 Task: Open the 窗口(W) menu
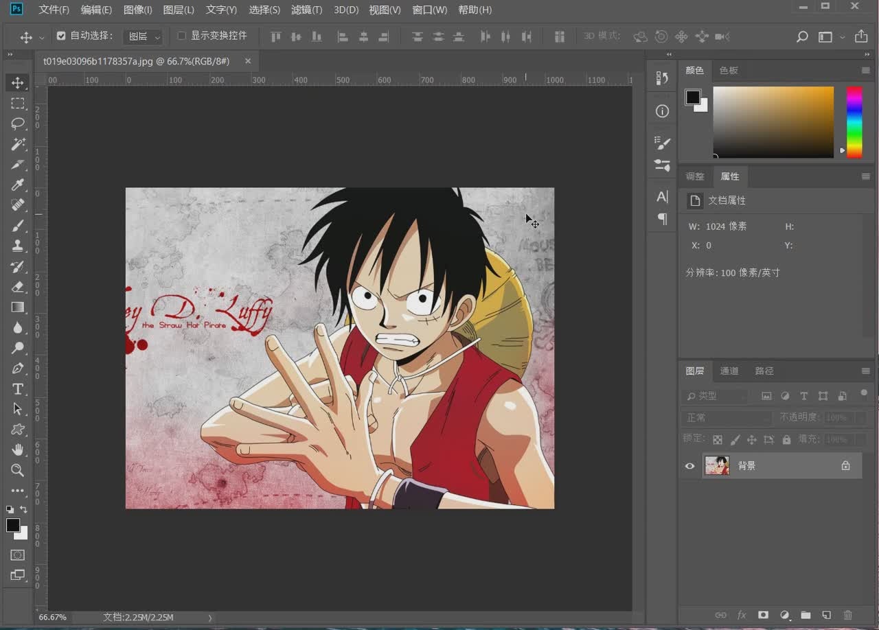(x=429, y=10)
